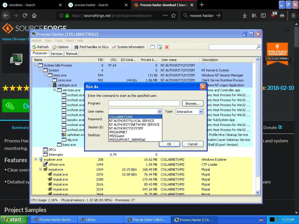Image resolution: width=299 pixels, height=224 pixels.
Task: Click the Process Hacker search box
Action: coord(233,47)
